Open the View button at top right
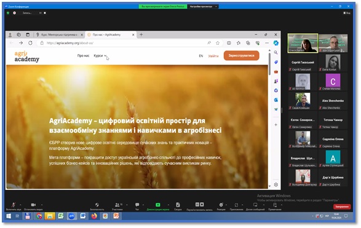 (x=347, y=13)
